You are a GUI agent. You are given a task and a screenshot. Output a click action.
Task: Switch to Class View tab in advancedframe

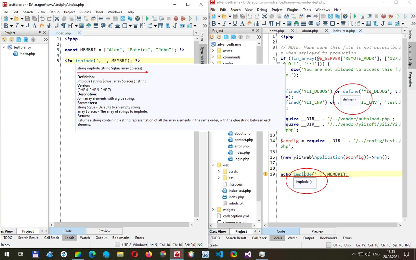[218, 231]
